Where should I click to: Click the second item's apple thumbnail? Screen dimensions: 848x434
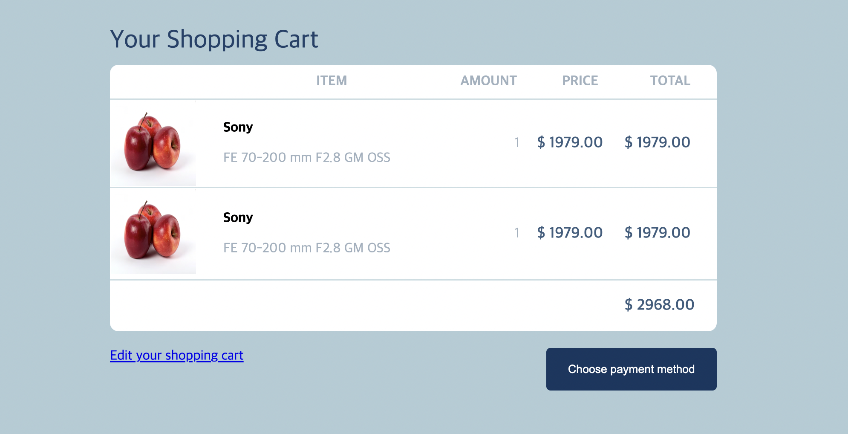coord(153,231)
